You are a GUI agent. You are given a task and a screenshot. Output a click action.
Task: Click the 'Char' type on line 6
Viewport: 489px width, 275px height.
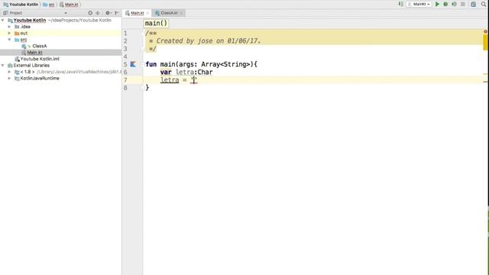click(205, 72)
